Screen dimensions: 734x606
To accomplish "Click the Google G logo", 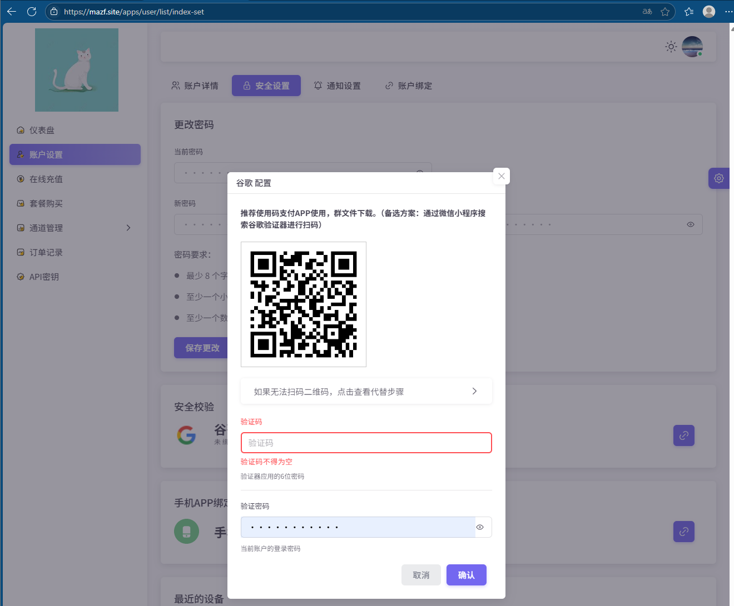I will [186, 435].
